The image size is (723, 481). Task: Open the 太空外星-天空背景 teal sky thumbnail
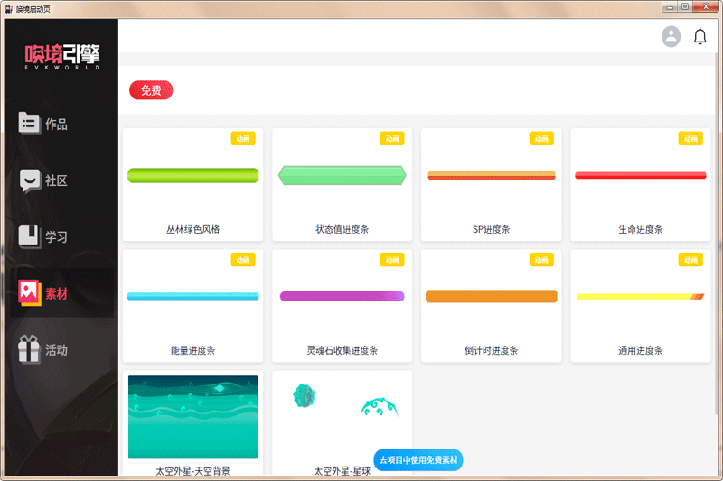click(193, 417)
